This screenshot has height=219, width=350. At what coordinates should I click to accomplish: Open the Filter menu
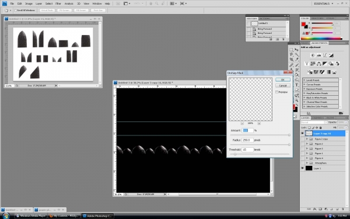(58, 4)
